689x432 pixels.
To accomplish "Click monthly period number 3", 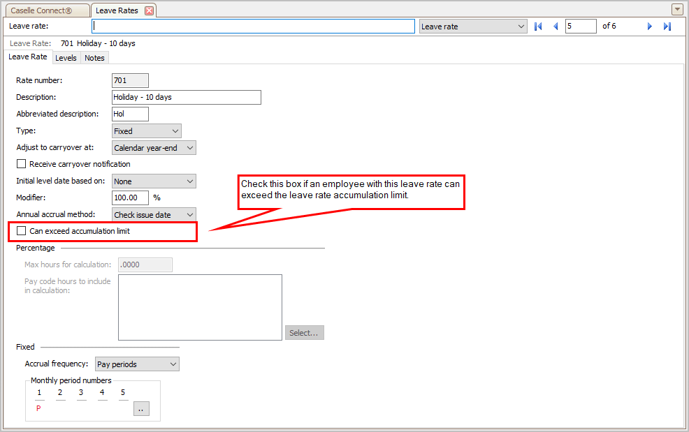I will click(81, 392).
